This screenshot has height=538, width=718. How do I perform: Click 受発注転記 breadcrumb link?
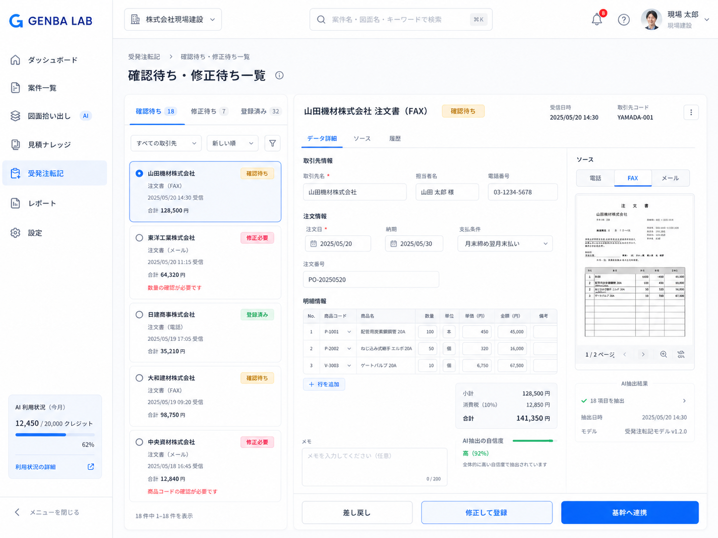[144, 56]
